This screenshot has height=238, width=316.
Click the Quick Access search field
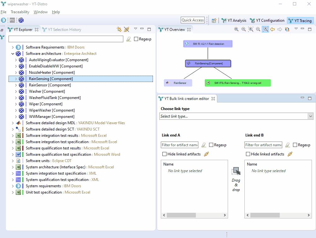193,20
